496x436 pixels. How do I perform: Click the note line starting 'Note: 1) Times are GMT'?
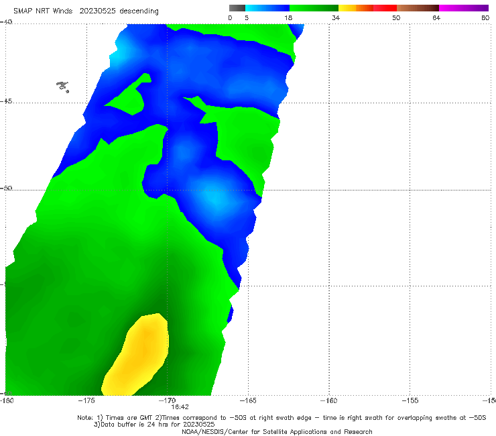pyautogui.click(x=282, y=418)
